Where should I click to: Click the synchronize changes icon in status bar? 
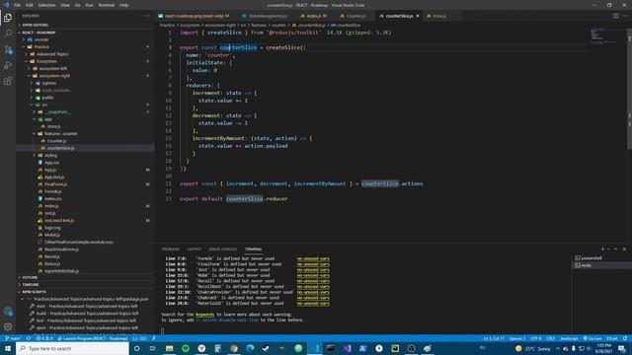pos(29,338)
